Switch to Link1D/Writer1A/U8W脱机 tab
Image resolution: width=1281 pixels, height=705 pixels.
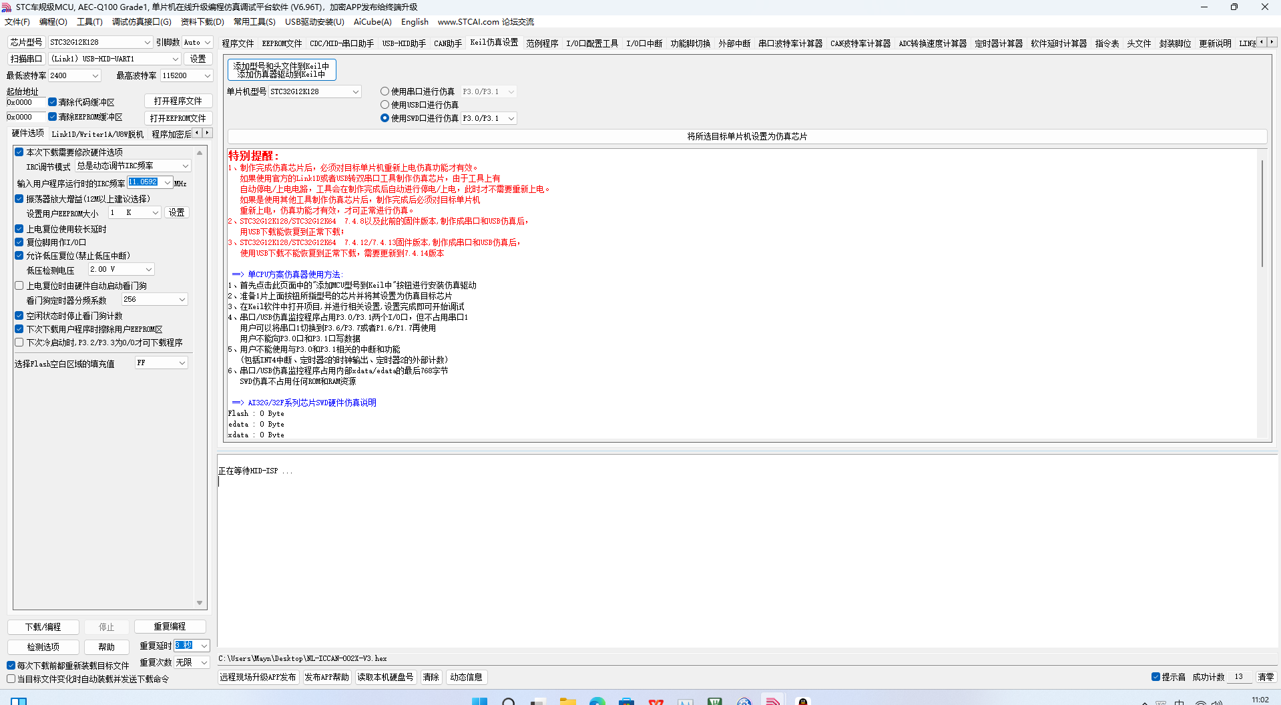click(x=97, y=134)
